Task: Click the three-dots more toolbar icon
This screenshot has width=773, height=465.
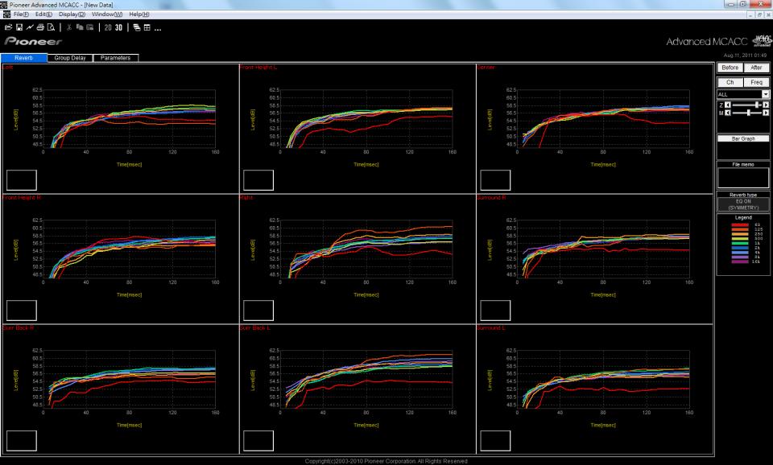Action: (x=158, y=29)
